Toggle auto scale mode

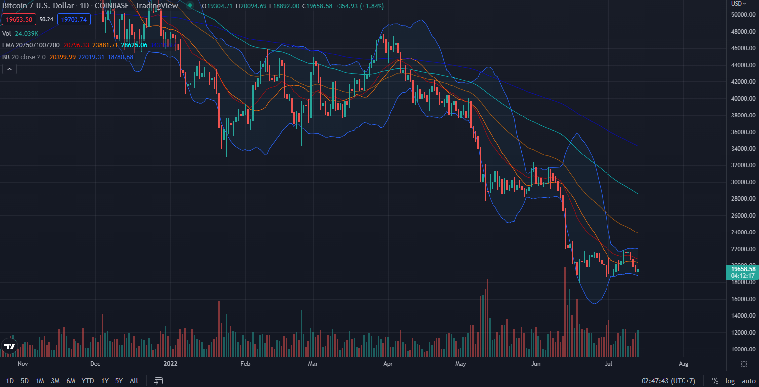coord(748,381)
